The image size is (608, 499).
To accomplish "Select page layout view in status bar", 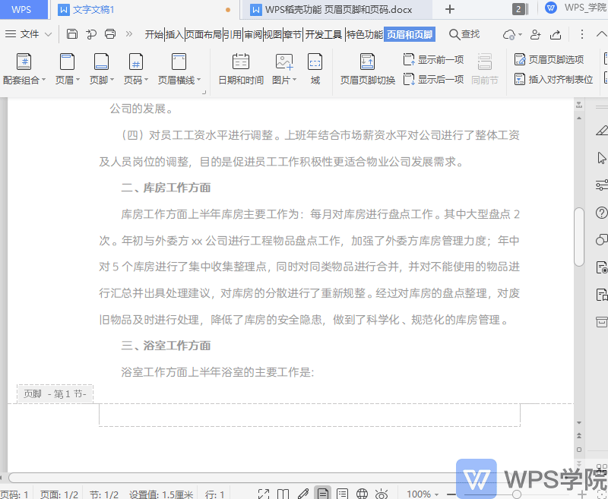I will click(x=322, y=493).
